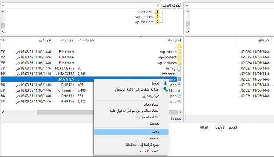274x157 pixels.
Task: Select حذف (Delete) in context menu
Action: 132,132
